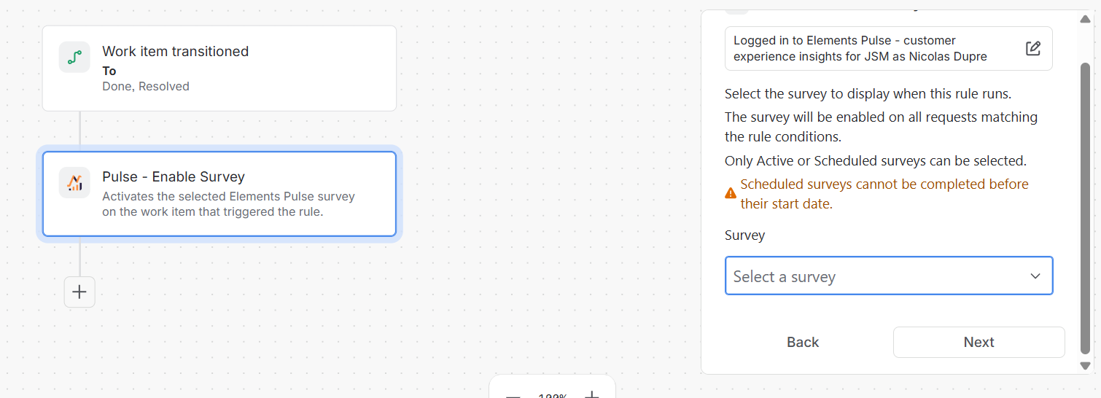Zoom in on the canvas
The image size is (1101, 398).
592,394
